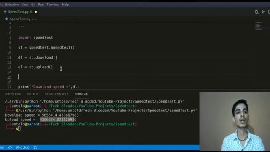Click the source control branch icon in status bar
Screen dimensions: 270x152
click(x=35, y=147)
